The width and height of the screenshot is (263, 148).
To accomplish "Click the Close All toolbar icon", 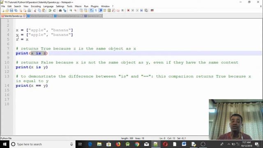I will tap(25, 11).
